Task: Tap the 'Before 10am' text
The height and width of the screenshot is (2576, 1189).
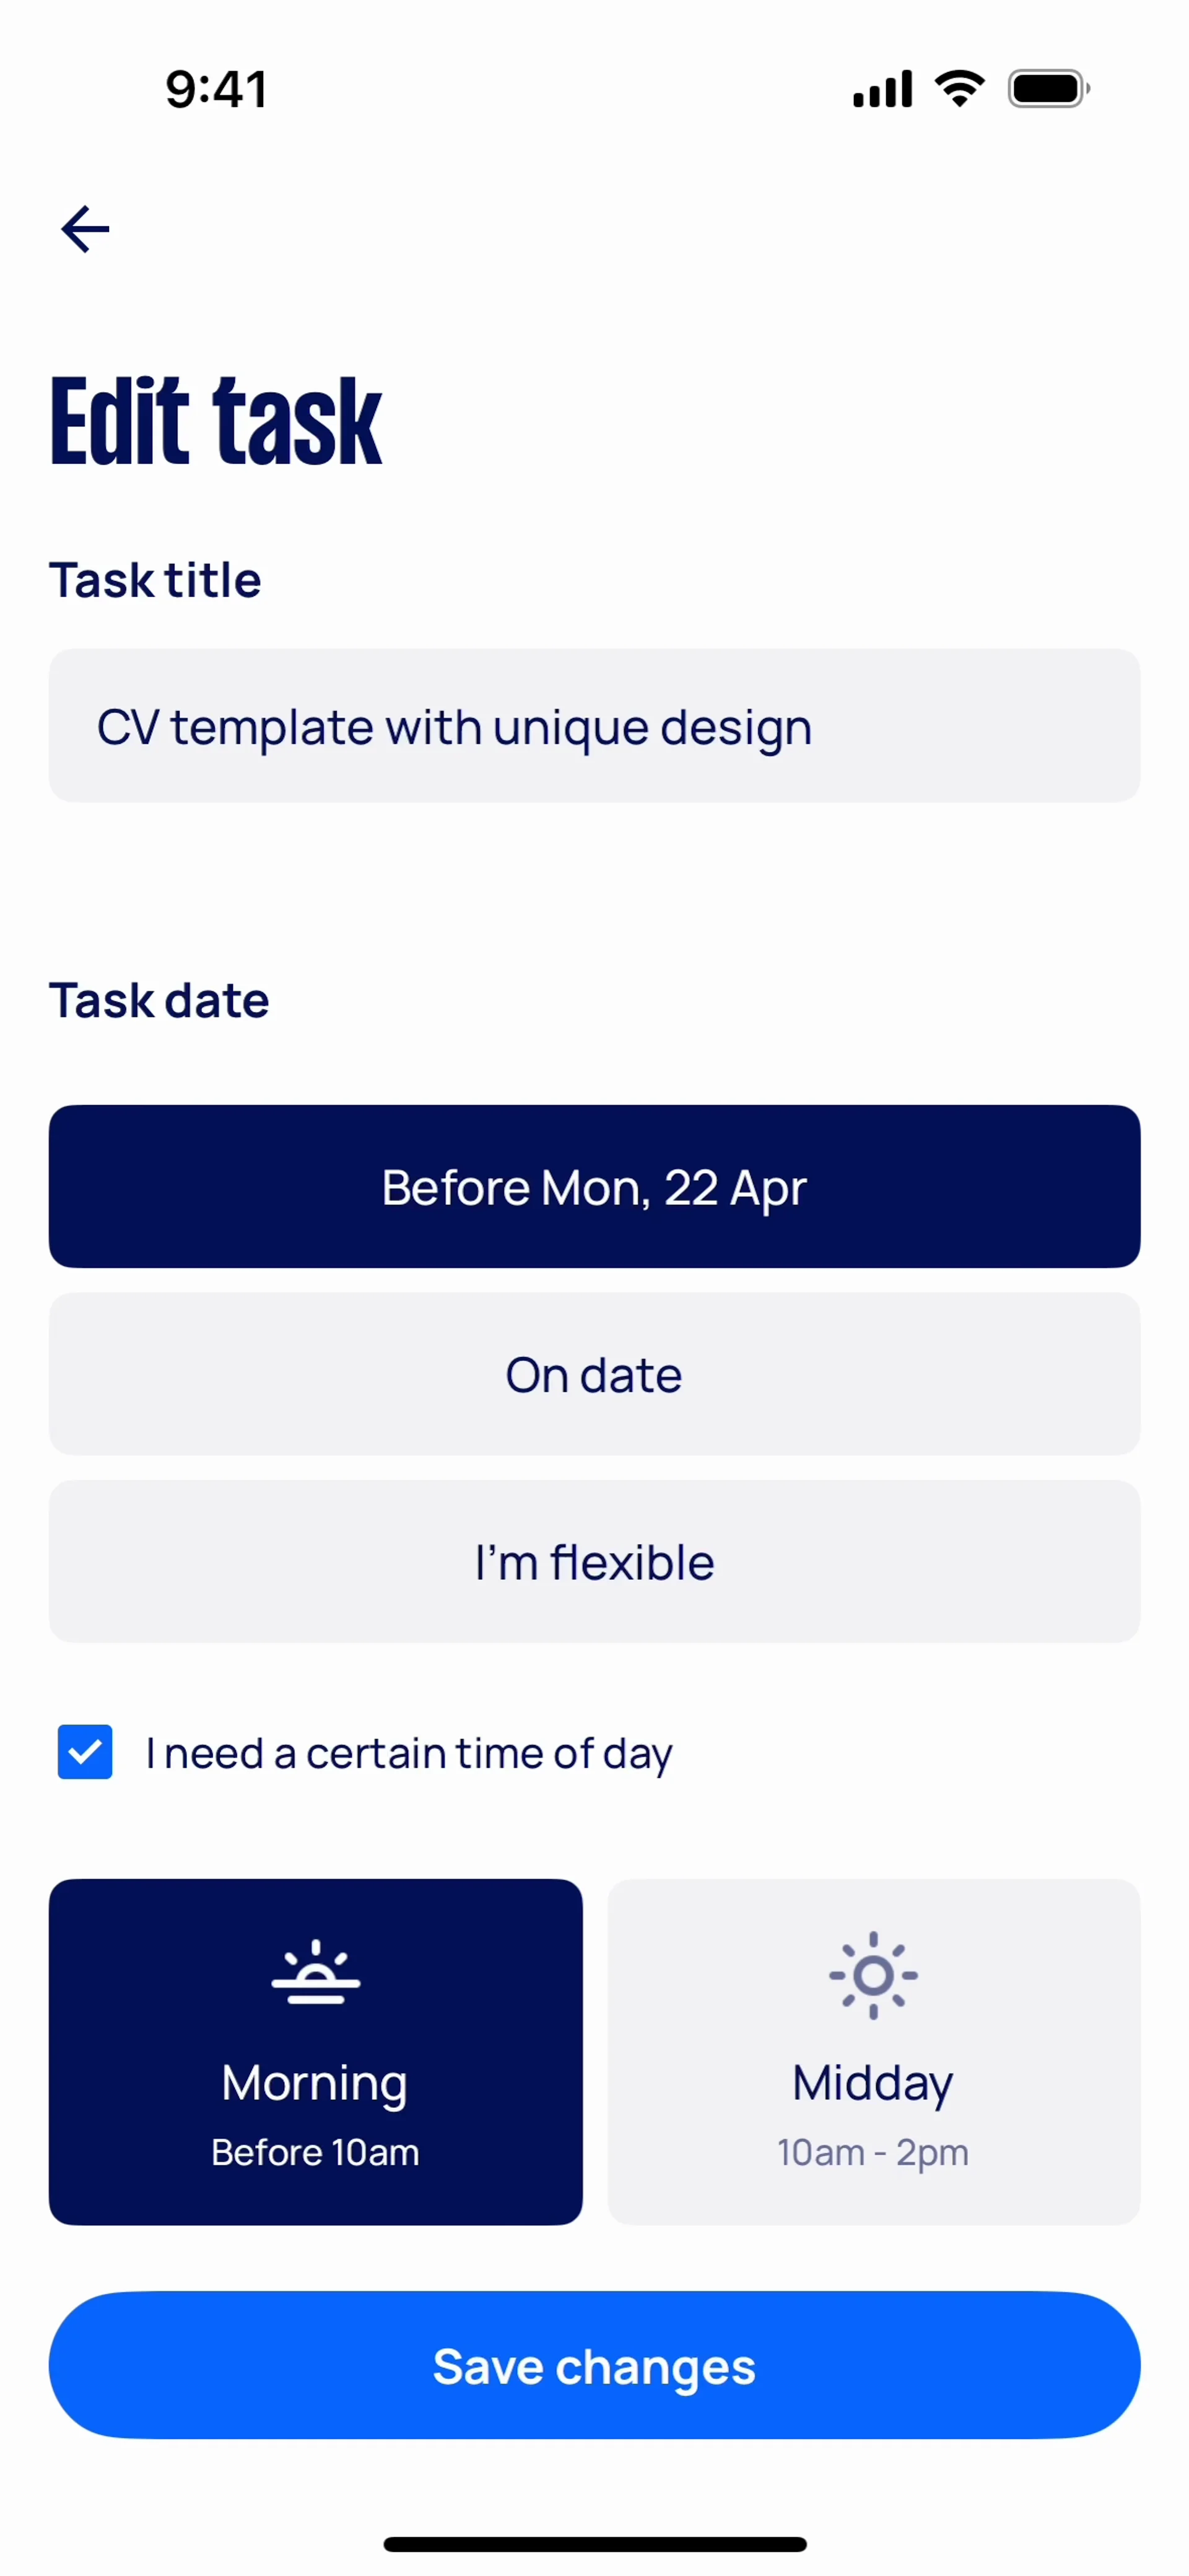Action: (315, 2152)
